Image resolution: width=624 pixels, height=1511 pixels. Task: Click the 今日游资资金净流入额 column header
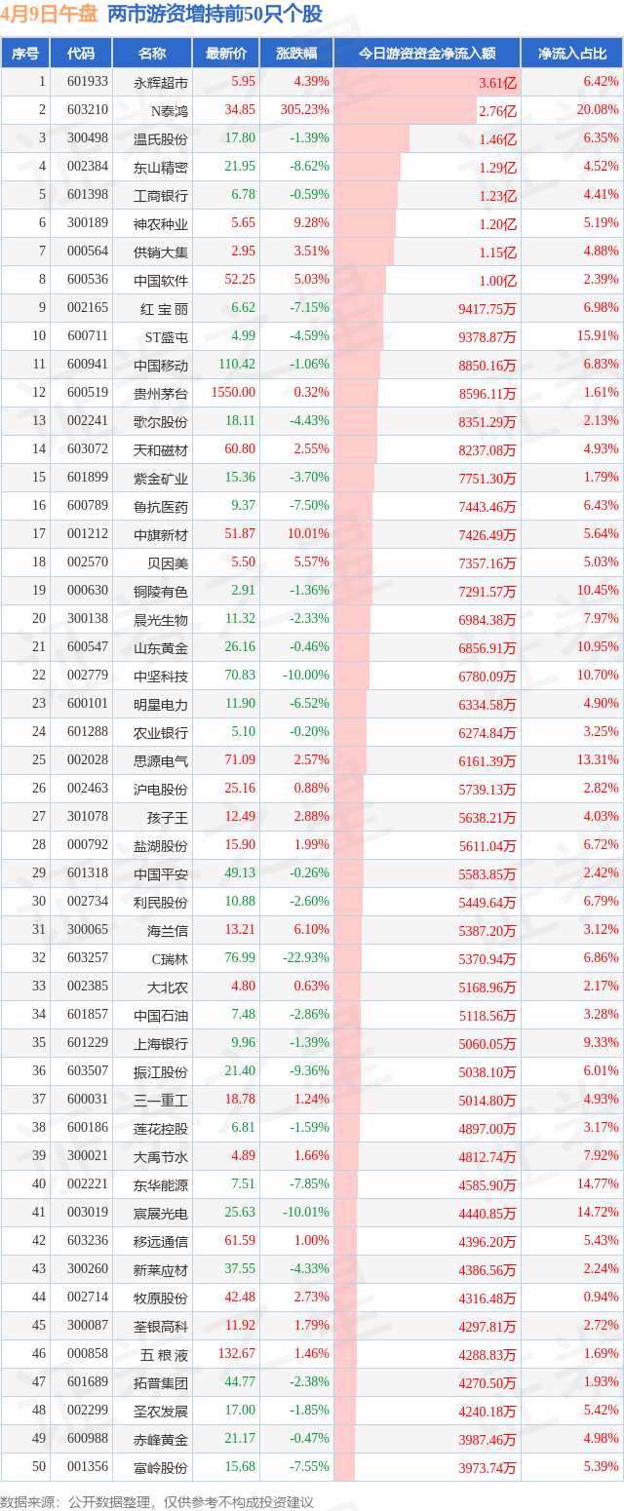click(x=427, y=54)
